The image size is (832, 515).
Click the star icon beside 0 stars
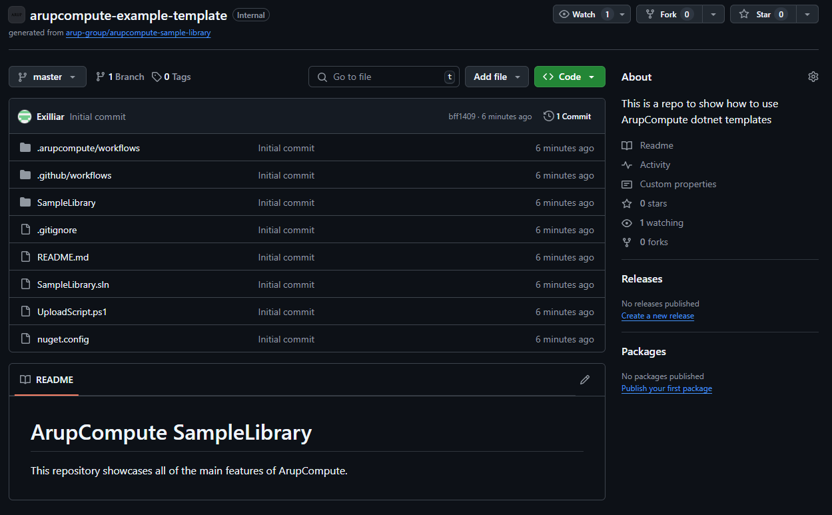coord(627,203)
